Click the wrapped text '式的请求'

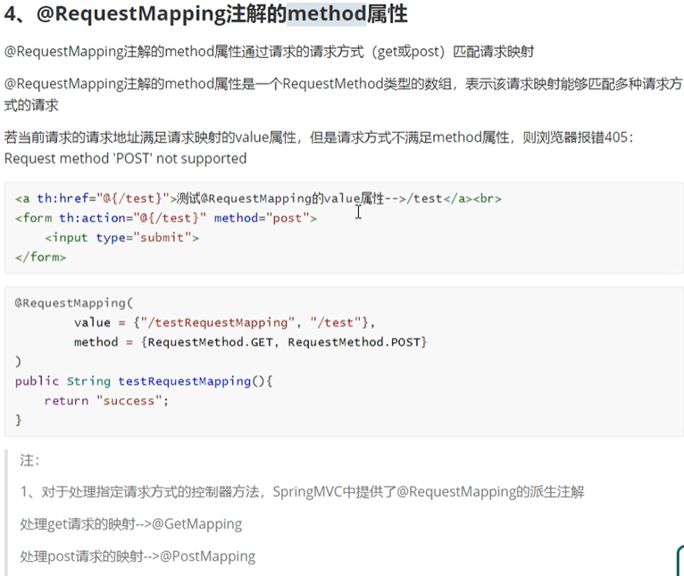point(31,104)
